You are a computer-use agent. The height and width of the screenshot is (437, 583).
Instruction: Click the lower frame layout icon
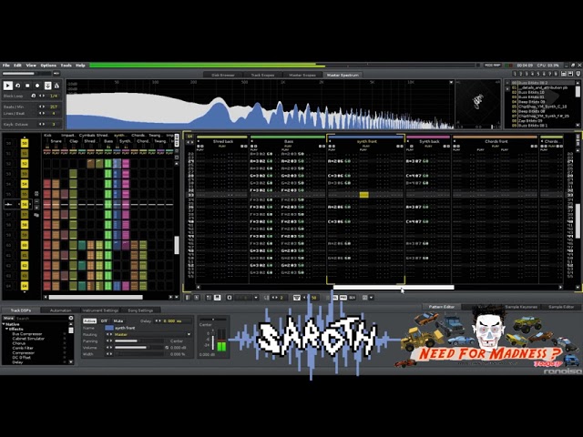pos(570,74)
